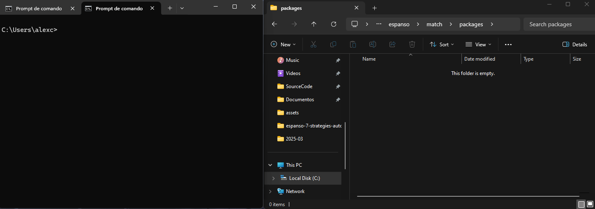595x209 pixels.
Task: Focus the Search packages field
Action: coord(559,24)
